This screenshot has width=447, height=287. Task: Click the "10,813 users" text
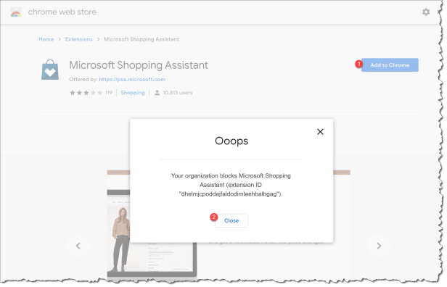178,93
